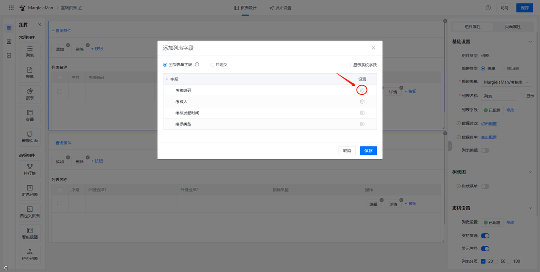Click the blue 保存 button in dialog
The image size is (540, 272).
point(368,151)
